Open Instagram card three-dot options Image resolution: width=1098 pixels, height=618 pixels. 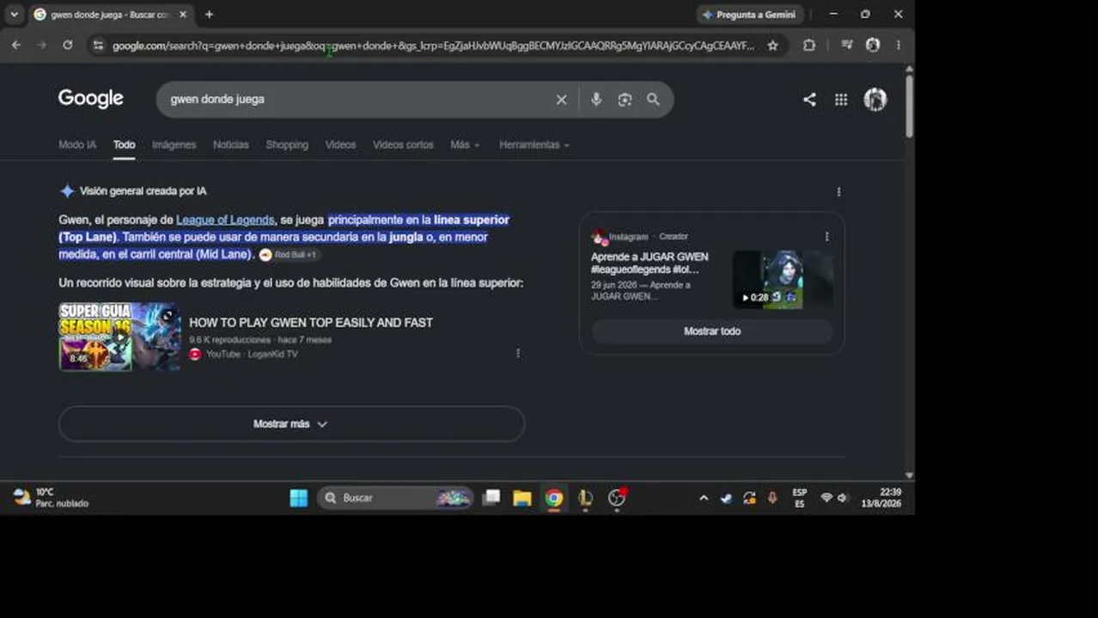827,237
